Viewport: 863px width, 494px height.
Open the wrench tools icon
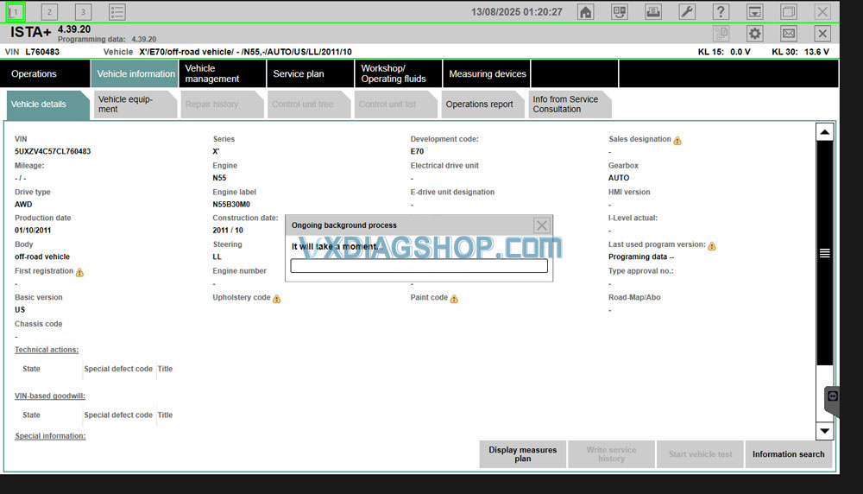click(687, 11)
